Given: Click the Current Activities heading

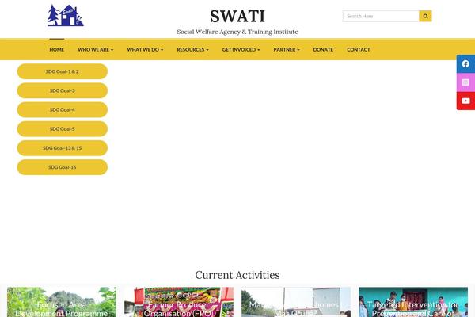Looking at the screenshot, I should (x=237, y=275).
